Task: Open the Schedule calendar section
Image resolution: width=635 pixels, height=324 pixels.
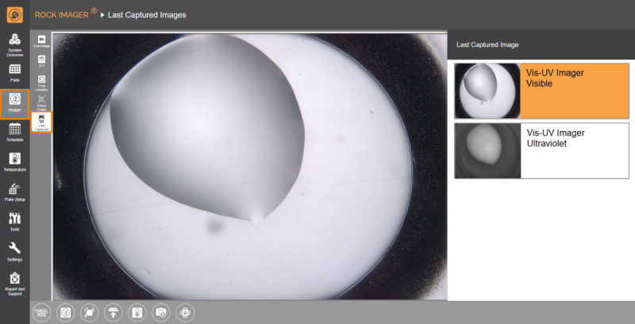Action: [x=14, y=132]
